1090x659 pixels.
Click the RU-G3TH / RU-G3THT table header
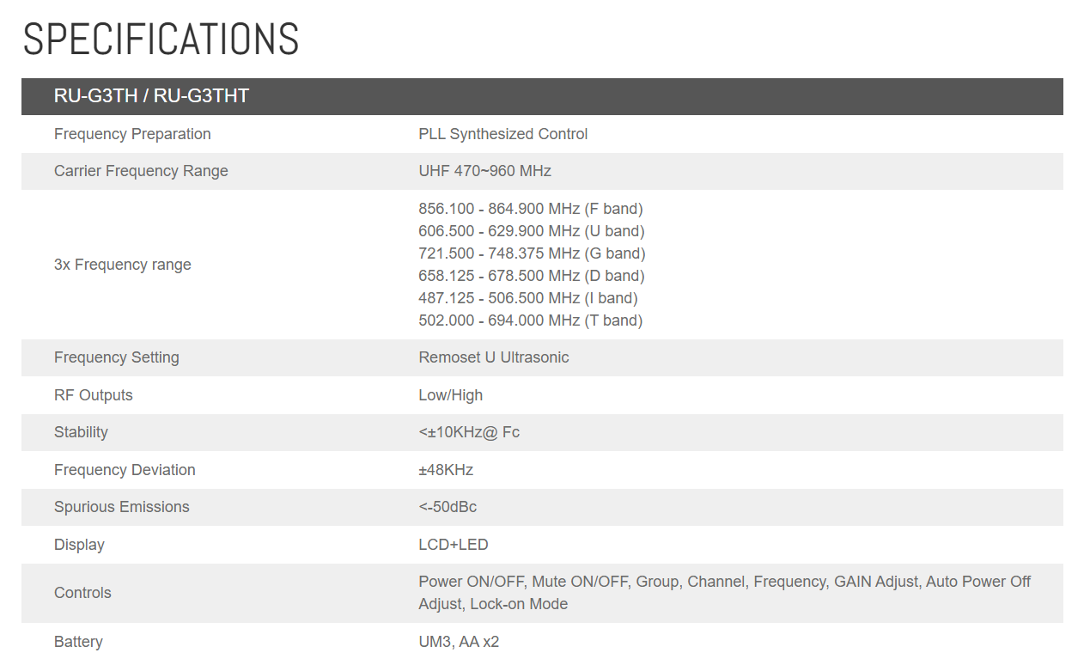pyautogui.click(x=151, y=96)
